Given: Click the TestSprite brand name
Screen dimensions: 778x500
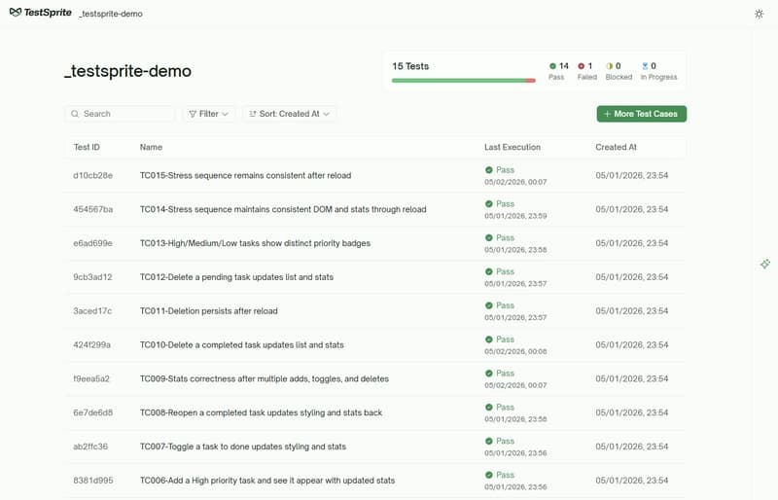Looking at the screenshot, I should tap(48, 13).
